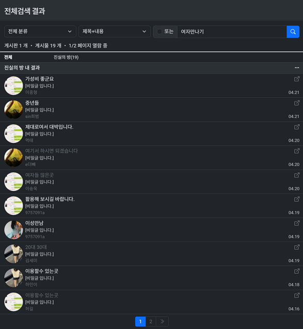Image resolution: width=303 pixels, height=329 pixels.
Task: Select the 전체 tab
Action: point(8,57)
